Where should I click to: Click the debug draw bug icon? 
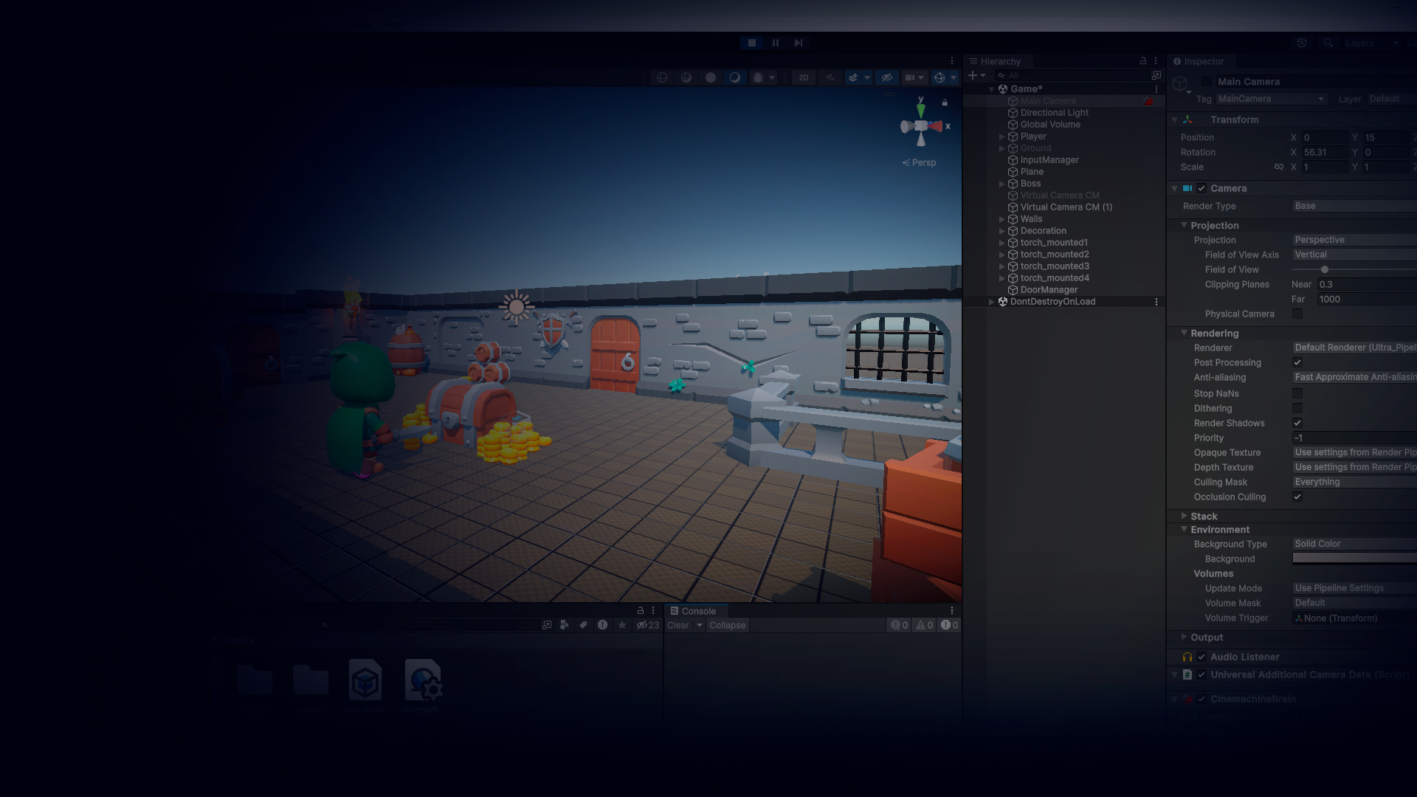tap(758, 77)
